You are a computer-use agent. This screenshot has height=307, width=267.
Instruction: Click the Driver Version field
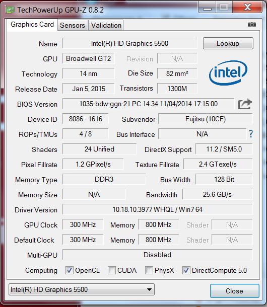pyautogui.click(x=157, y=209)
